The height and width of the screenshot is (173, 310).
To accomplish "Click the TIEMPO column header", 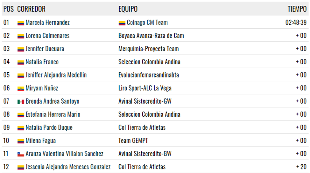I will (x=297, y=9).
